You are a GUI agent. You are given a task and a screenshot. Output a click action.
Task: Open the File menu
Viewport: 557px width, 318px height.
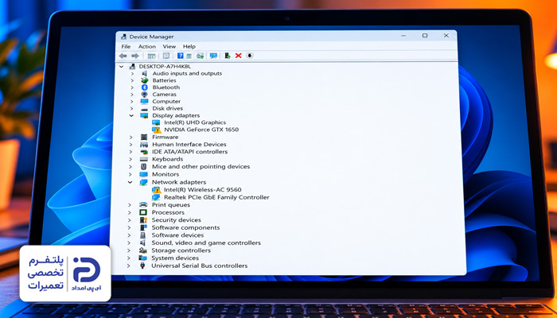126,46
